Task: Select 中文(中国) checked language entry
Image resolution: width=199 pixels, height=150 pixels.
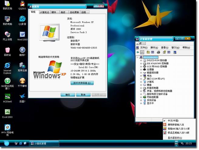Action: point(179,120)
